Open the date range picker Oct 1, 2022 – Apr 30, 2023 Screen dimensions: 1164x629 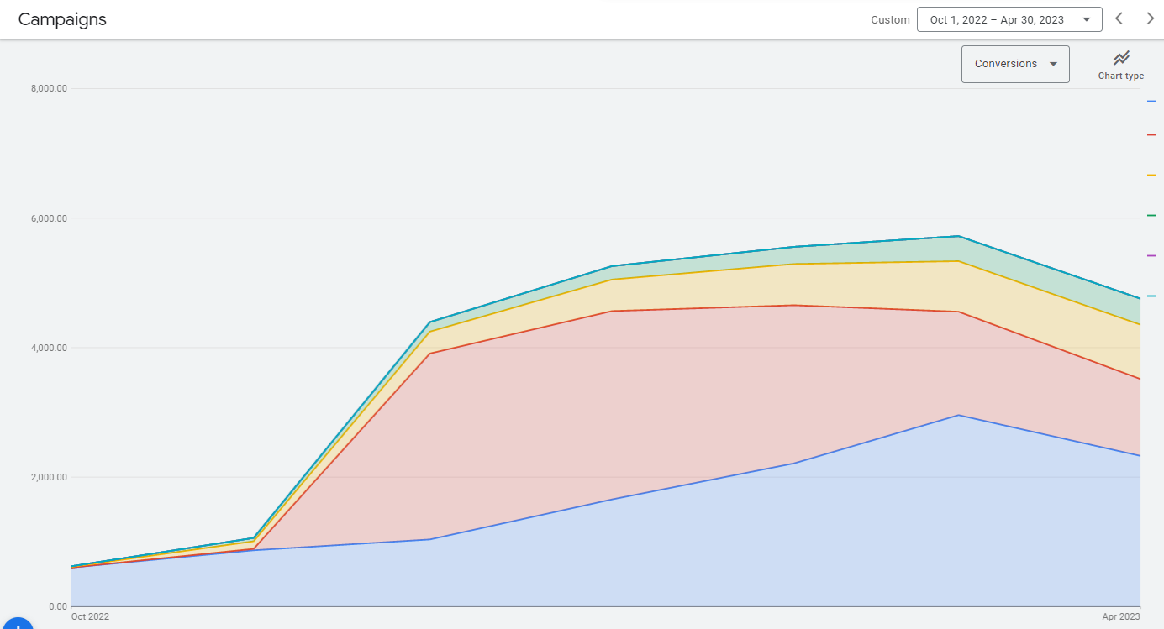1009,19
